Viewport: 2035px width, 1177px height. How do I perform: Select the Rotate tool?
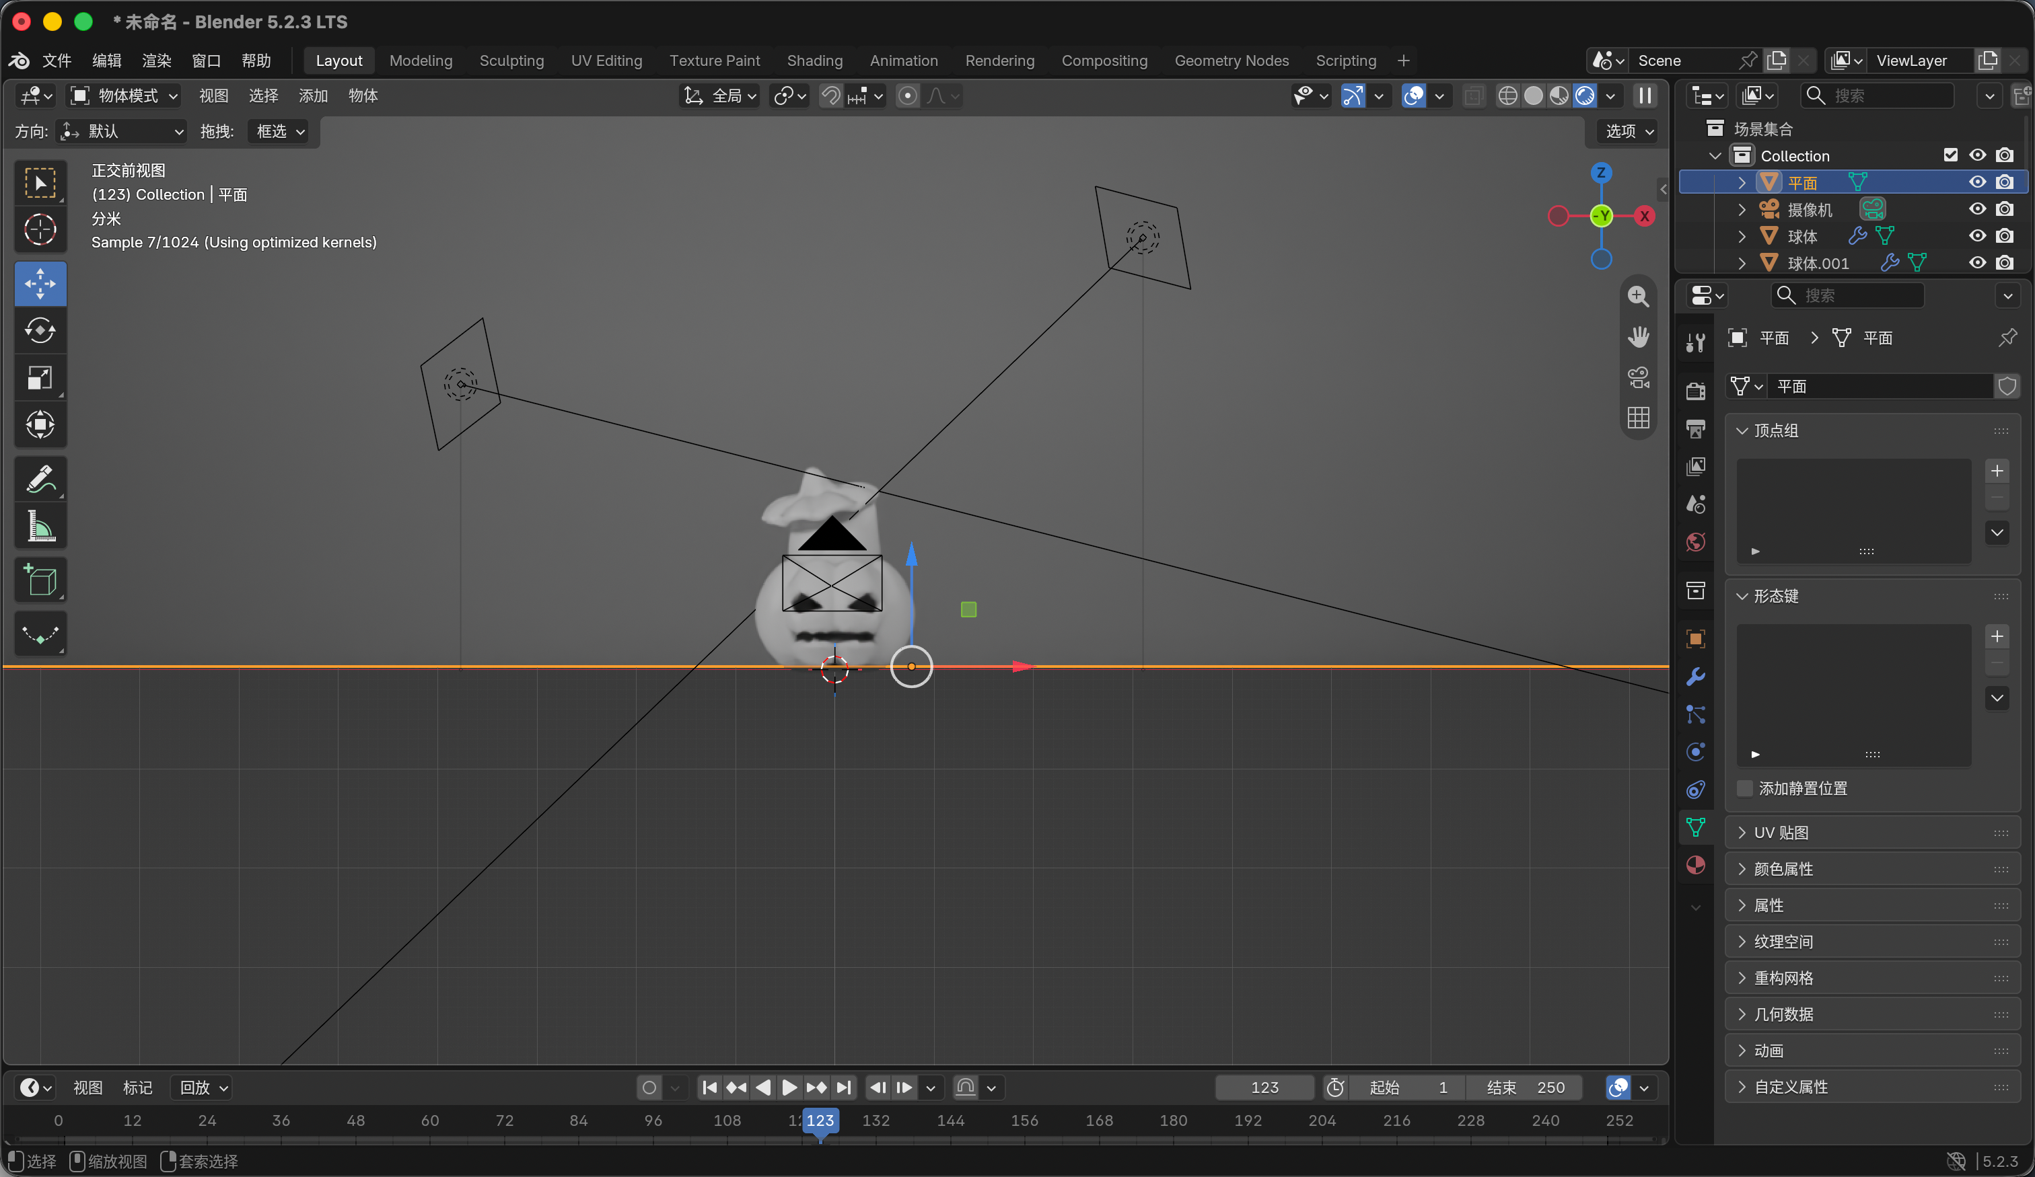tap(40, 331)
